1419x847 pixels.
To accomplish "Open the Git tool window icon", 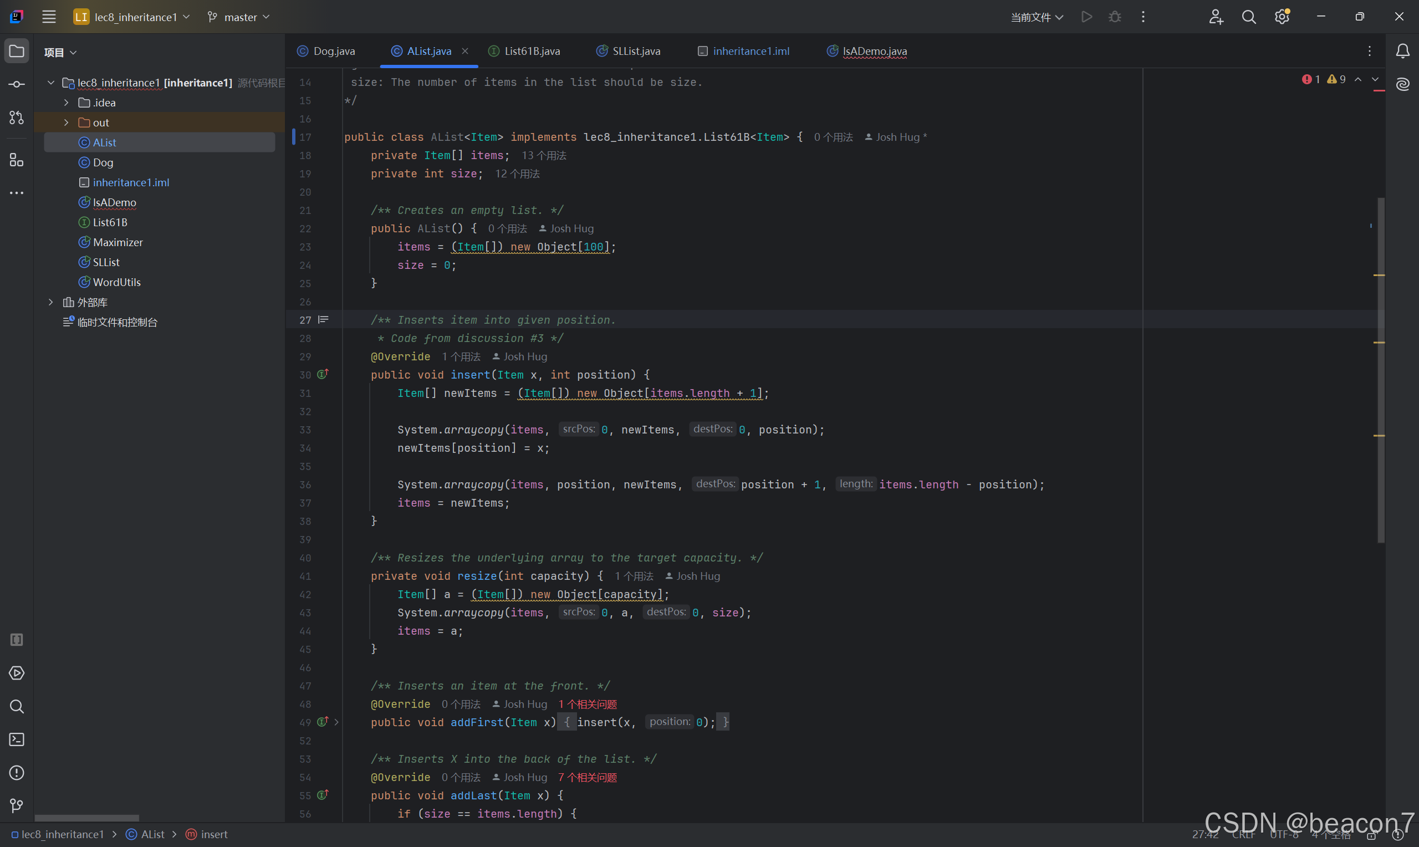I will 17,805.
